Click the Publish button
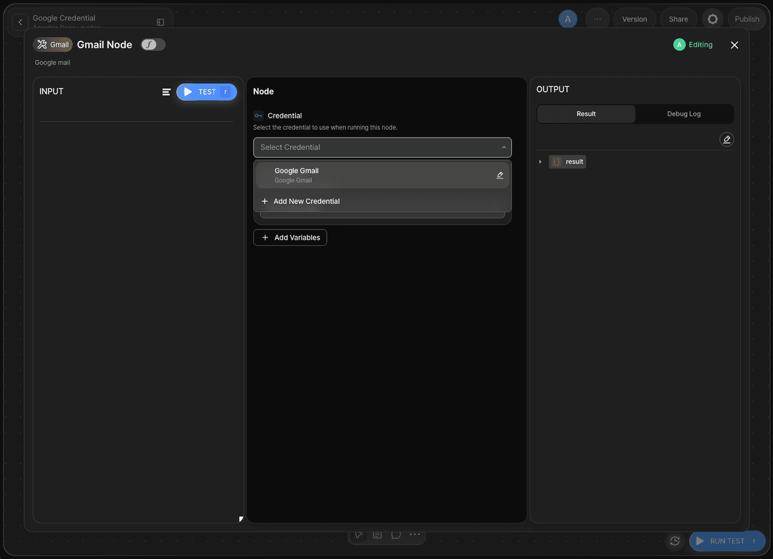 [747, 19]
